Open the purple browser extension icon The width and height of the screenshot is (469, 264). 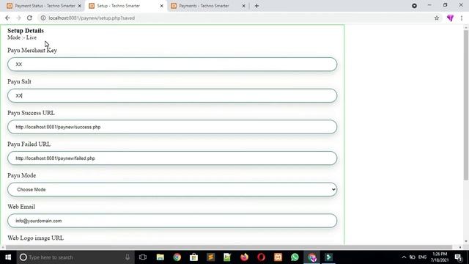pyautogui.click(x=450, y=18)
